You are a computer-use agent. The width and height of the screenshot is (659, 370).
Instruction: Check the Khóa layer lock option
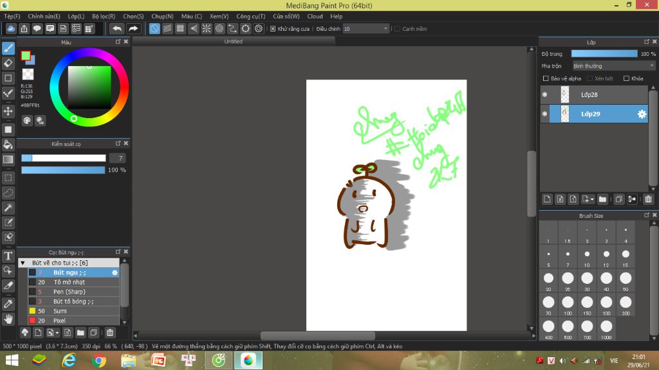point(626,78)
